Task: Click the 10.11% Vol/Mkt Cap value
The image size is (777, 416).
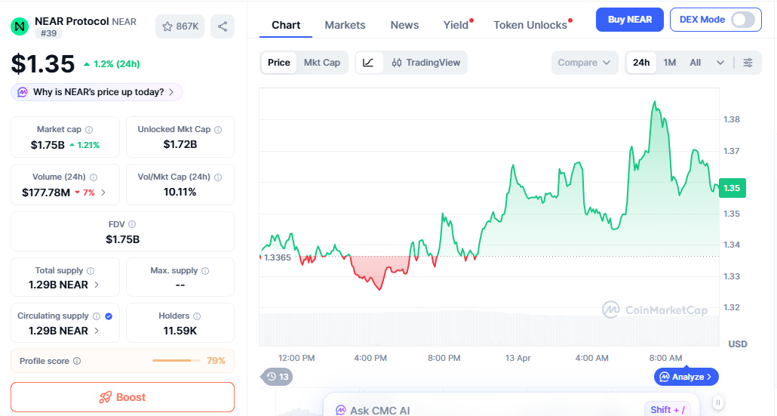Action: tap(180, 192)
